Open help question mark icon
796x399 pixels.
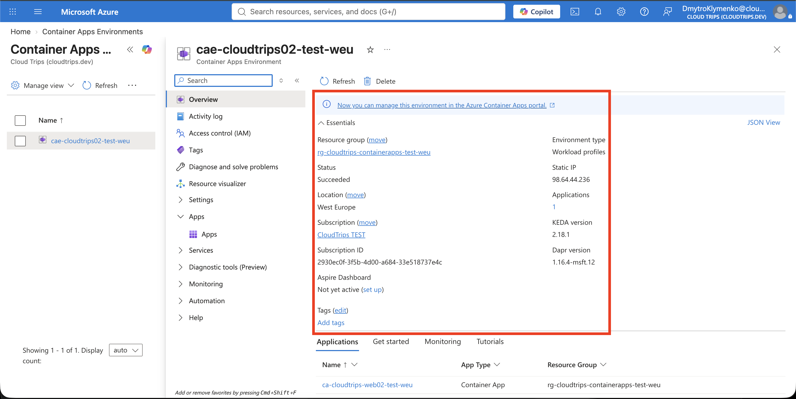[x=644, y=12]
